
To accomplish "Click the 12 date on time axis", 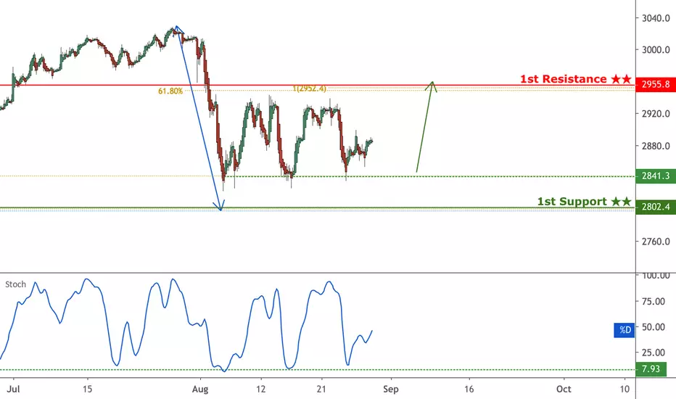I will pos(260,389).
